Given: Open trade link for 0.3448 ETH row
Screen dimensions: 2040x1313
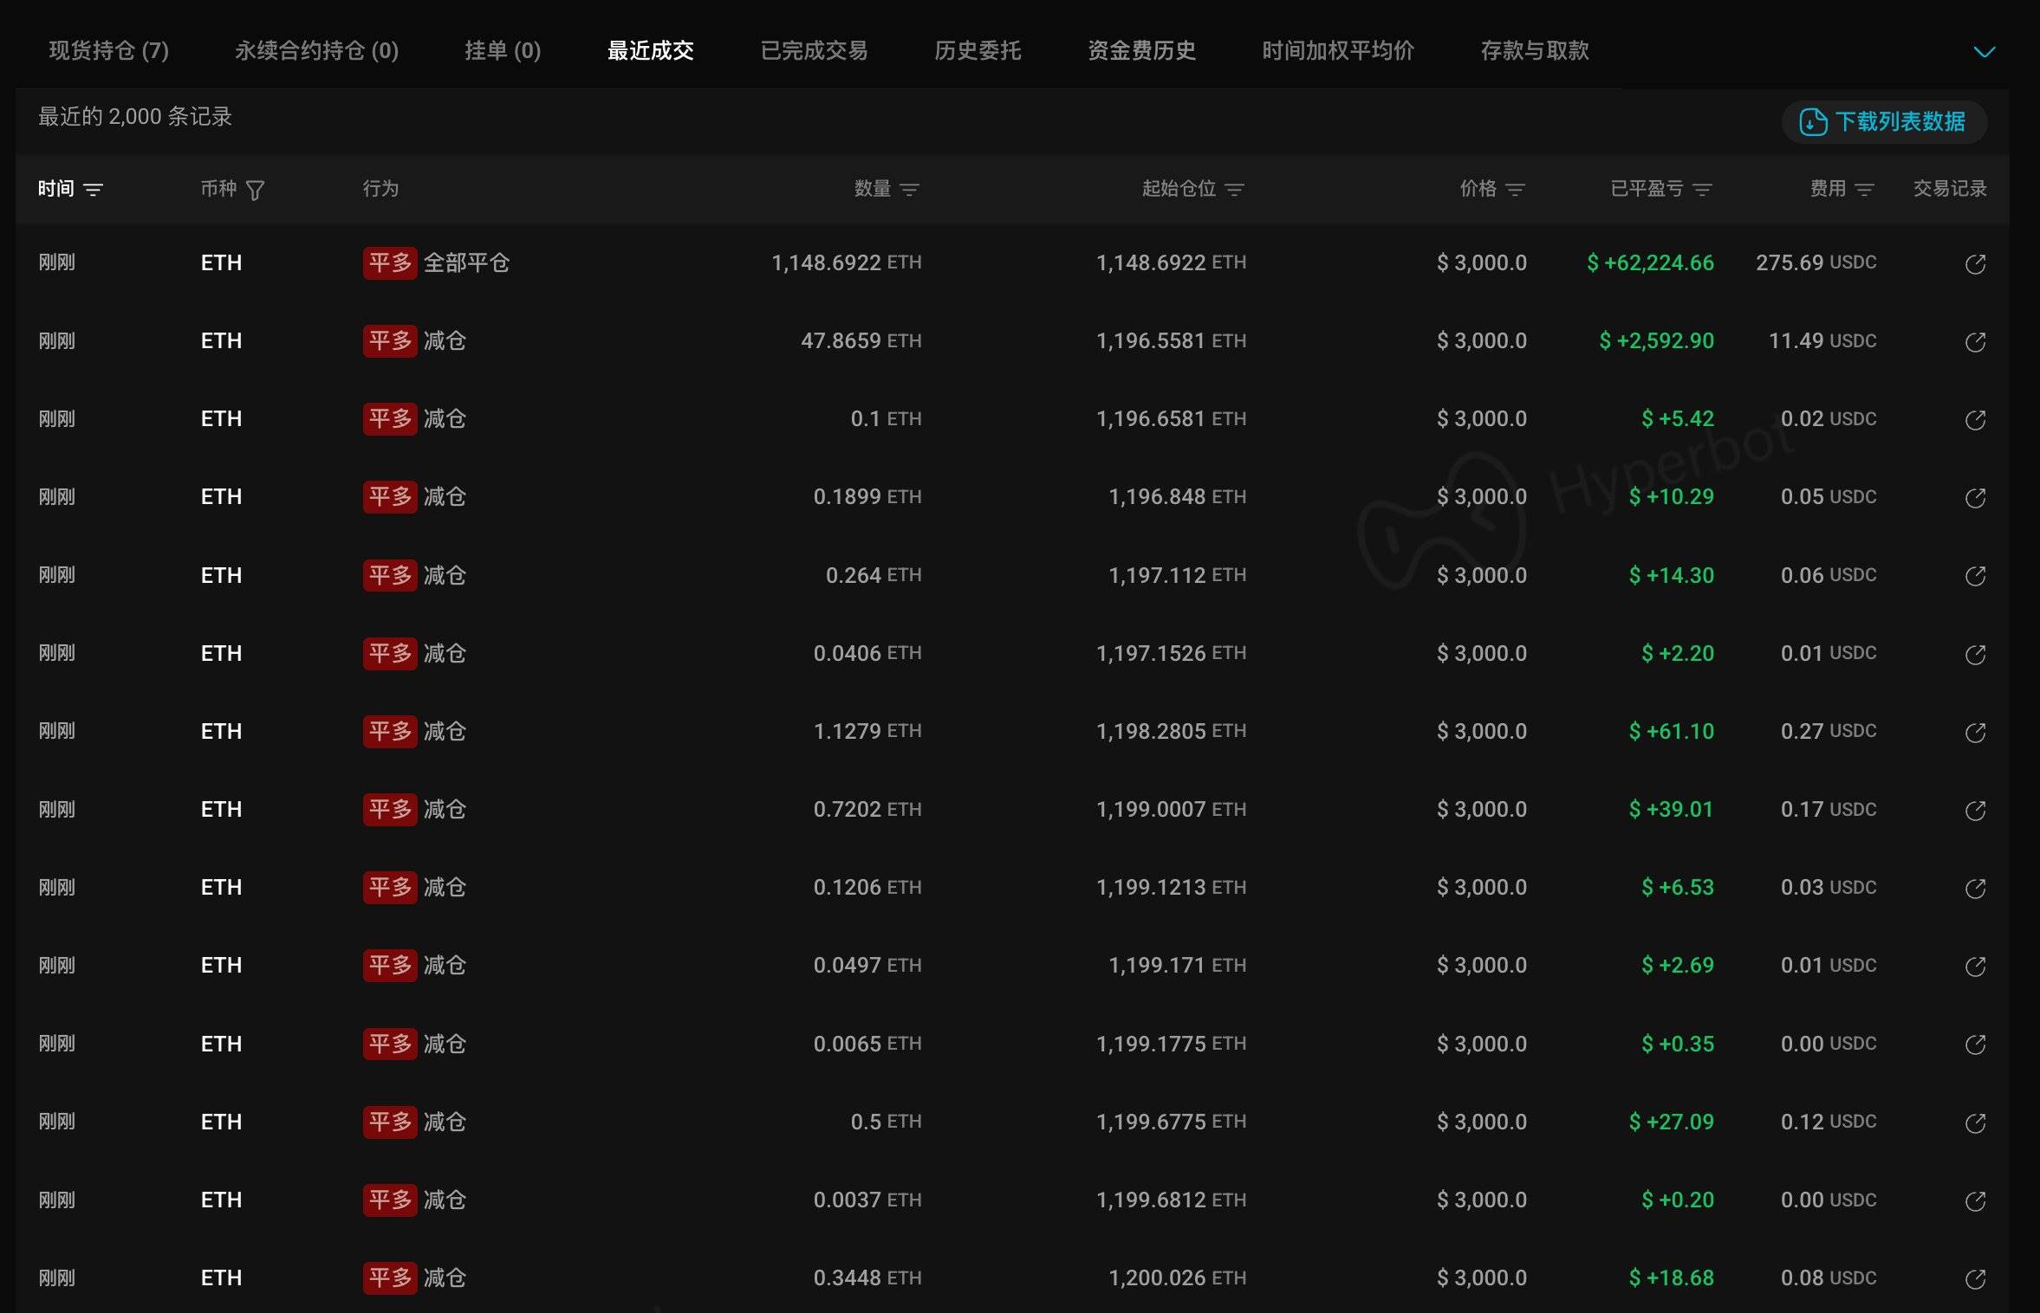Looking at the screenshot, I should [x=1975, y=1279].
